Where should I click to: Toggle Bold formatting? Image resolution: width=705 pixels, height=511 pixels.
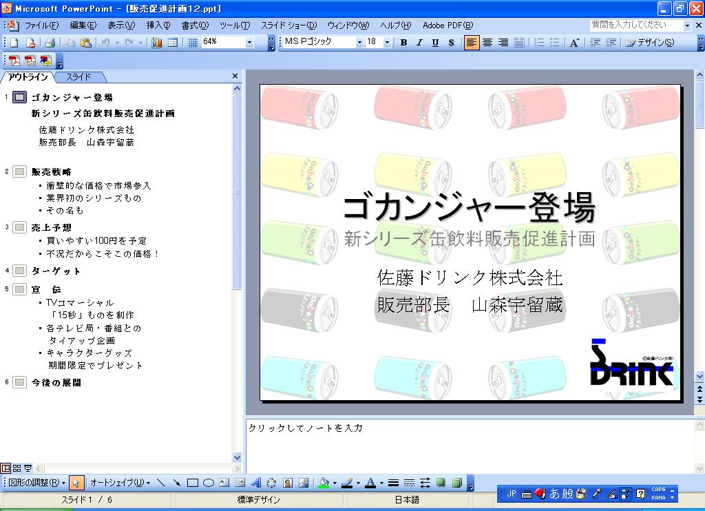(403, 43)
